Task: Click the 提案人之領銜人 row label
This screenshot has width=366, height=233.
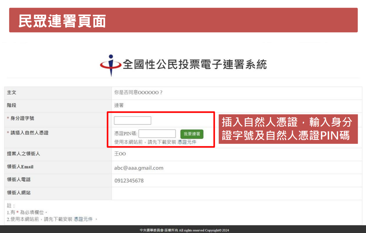Action: [x=23, y=154]
